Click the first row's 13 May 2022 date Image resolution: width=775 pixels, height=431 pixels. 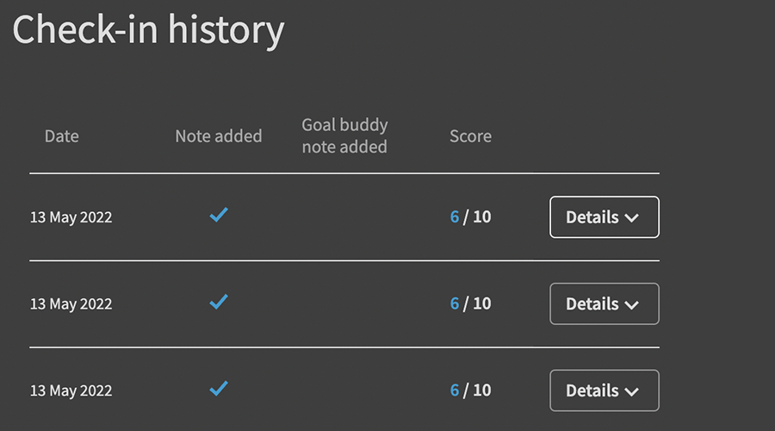(71, 217)
